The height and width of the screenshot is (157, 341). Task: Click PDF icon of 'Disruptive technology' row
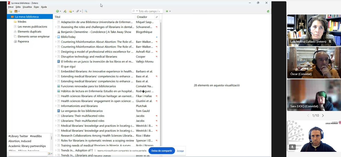coord(157,57)
